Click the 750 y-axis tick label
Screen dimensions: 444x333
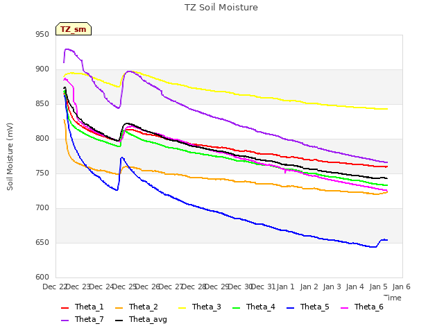pos(42,173)
